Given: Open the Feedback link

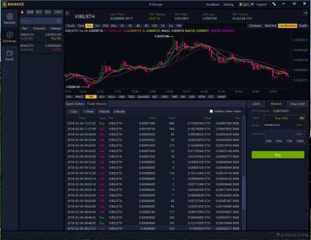Looking at the screenshot, I should (213, 4).
